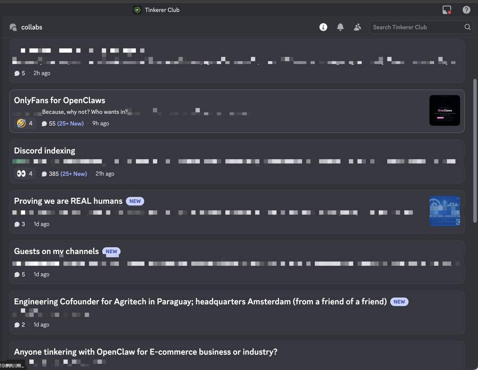
Task: Click '9h ago' timestamp on OnlyFans post
Action: pyautogui.click(x=101, y=124)
